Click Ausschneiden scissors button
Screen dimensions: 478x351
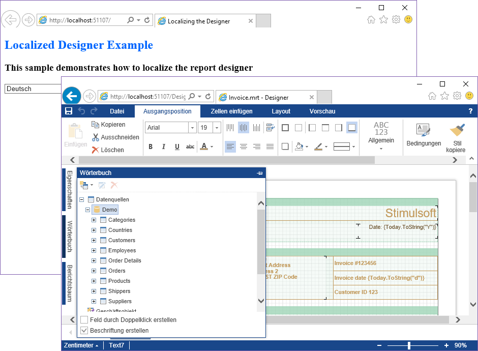pyautogui.click(x=115, y=137)
